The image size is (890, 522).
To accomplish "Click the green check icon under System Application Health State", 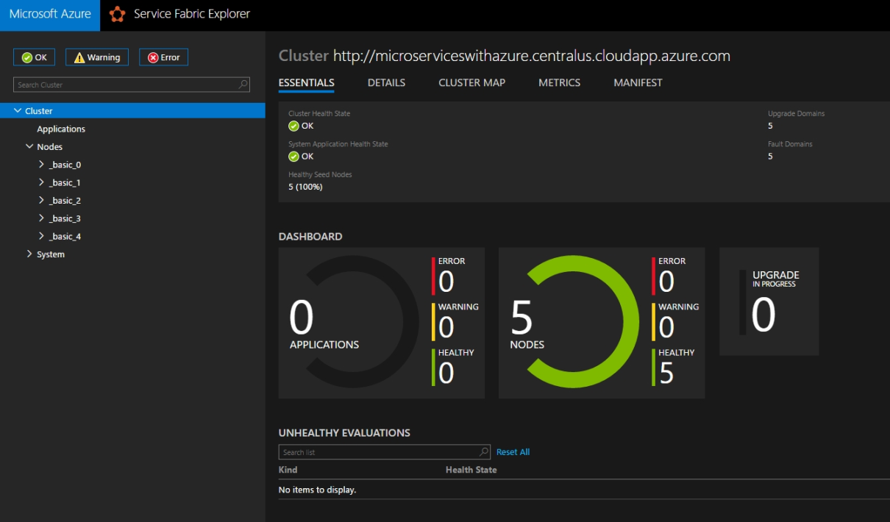I will click(x=293, y=156).
